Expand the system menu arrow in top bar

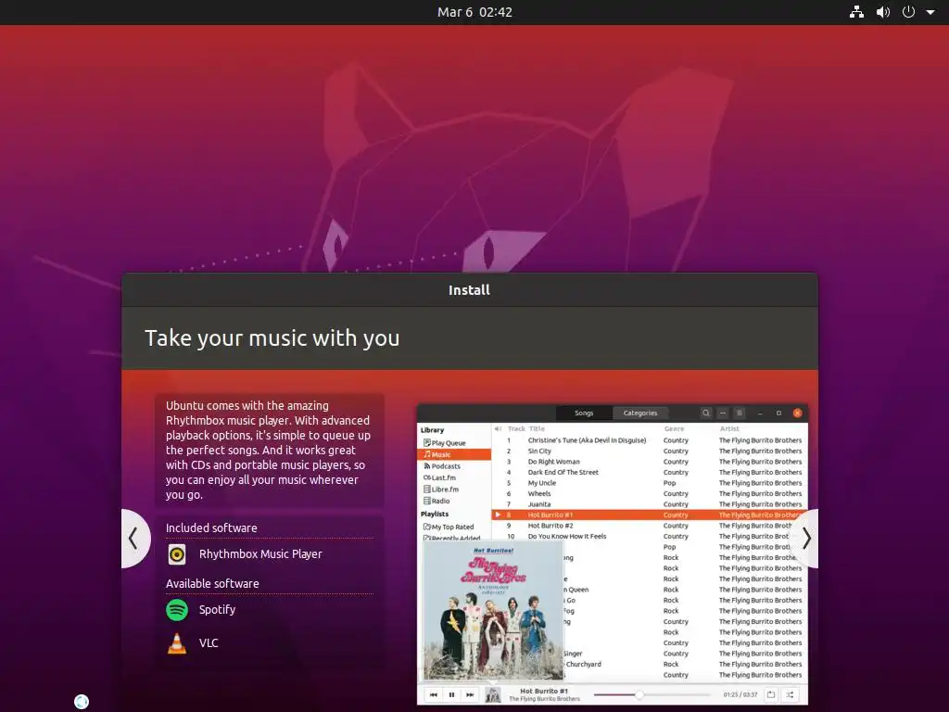tap(930, 12)
